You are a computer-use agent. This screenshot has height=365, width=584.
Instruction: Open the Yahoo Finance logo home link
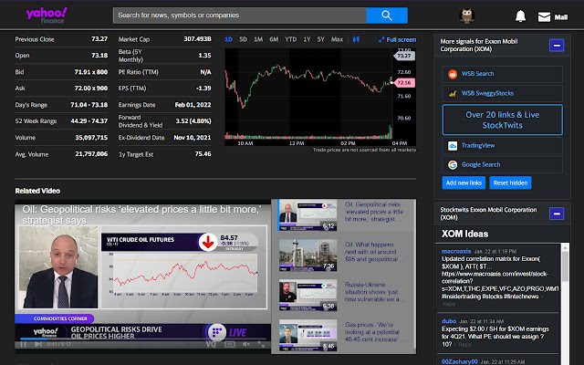click(47, 16)
